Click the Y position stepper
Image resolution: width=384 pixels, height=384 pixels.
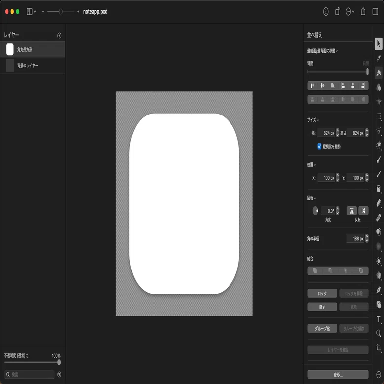click(x=367, y=178)
